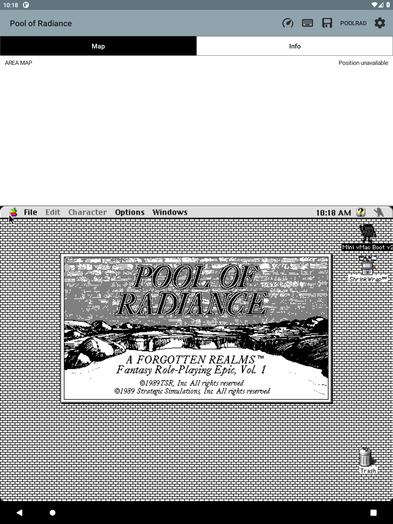Open the Options menu
The height and width of the screenshot is (524, 393).
pos(130,212)
